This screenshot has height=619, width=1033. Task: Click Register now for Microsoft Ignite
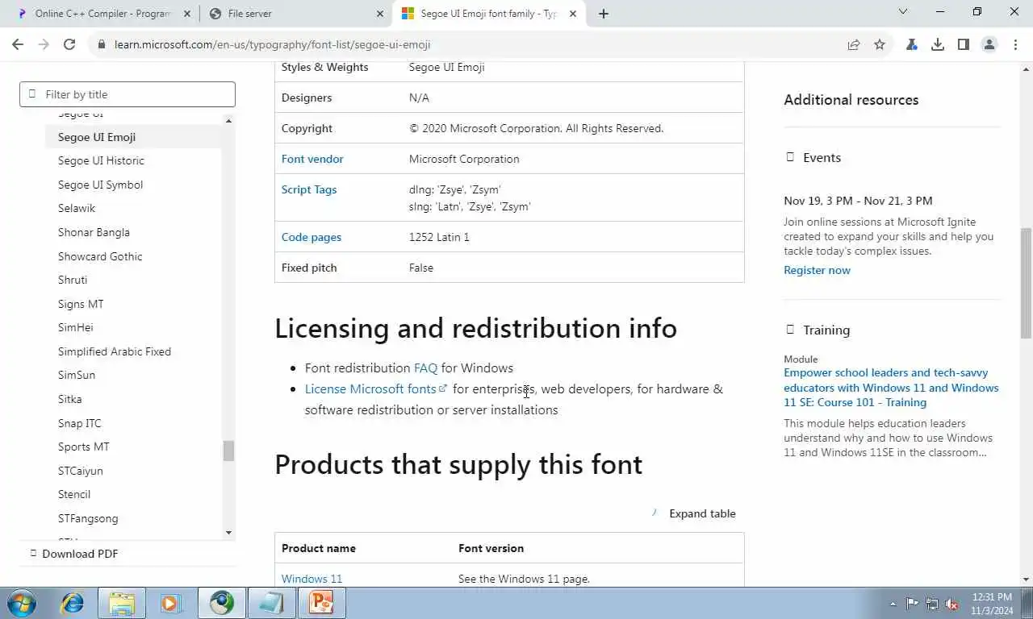pos(817,270)
